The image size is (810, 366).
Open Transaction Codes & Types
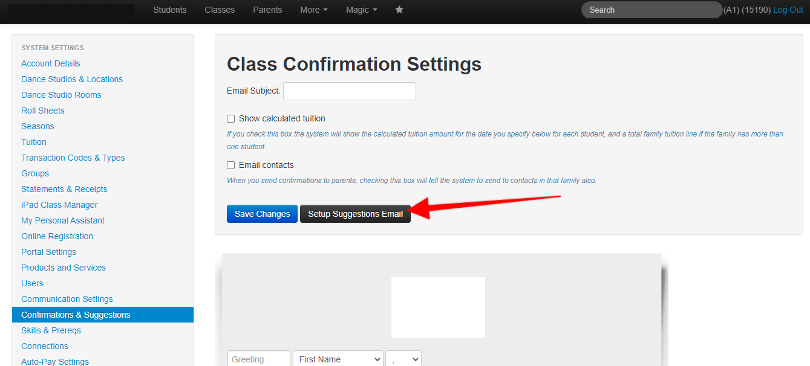[x=73, y=158]
